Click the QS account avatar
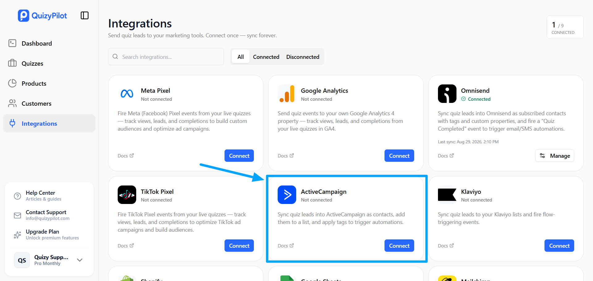 click(22, 260)
